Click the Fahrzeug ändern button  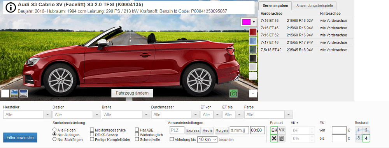tap(132, 93)
